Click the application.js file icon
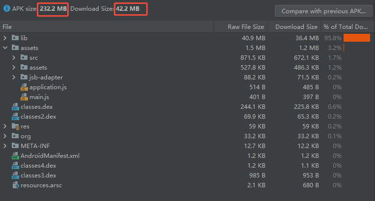This screenshot has width=375, height=201. point(24,87)
